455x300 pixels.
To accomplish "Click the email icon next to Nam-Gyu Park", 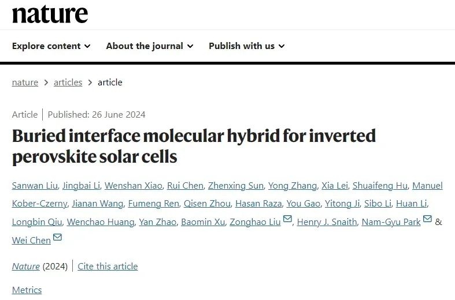I will coord(427,220).
